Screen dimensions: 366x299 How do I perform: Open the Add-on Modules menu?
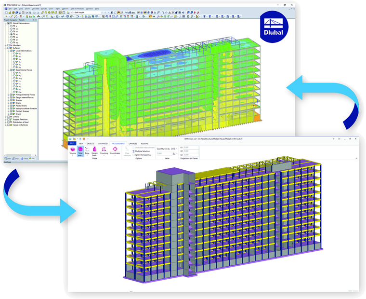[x=77, y=9]
